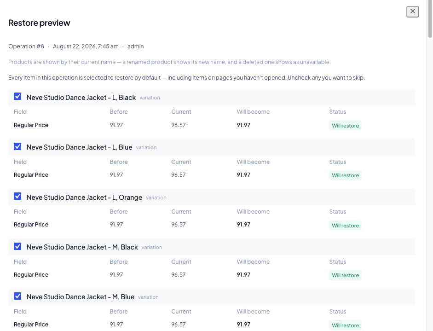Image resolution: width=433 pixels, height=331 pixels.
Task: Toggle the L, Orange variation checkbox
Action: point(17,197)
